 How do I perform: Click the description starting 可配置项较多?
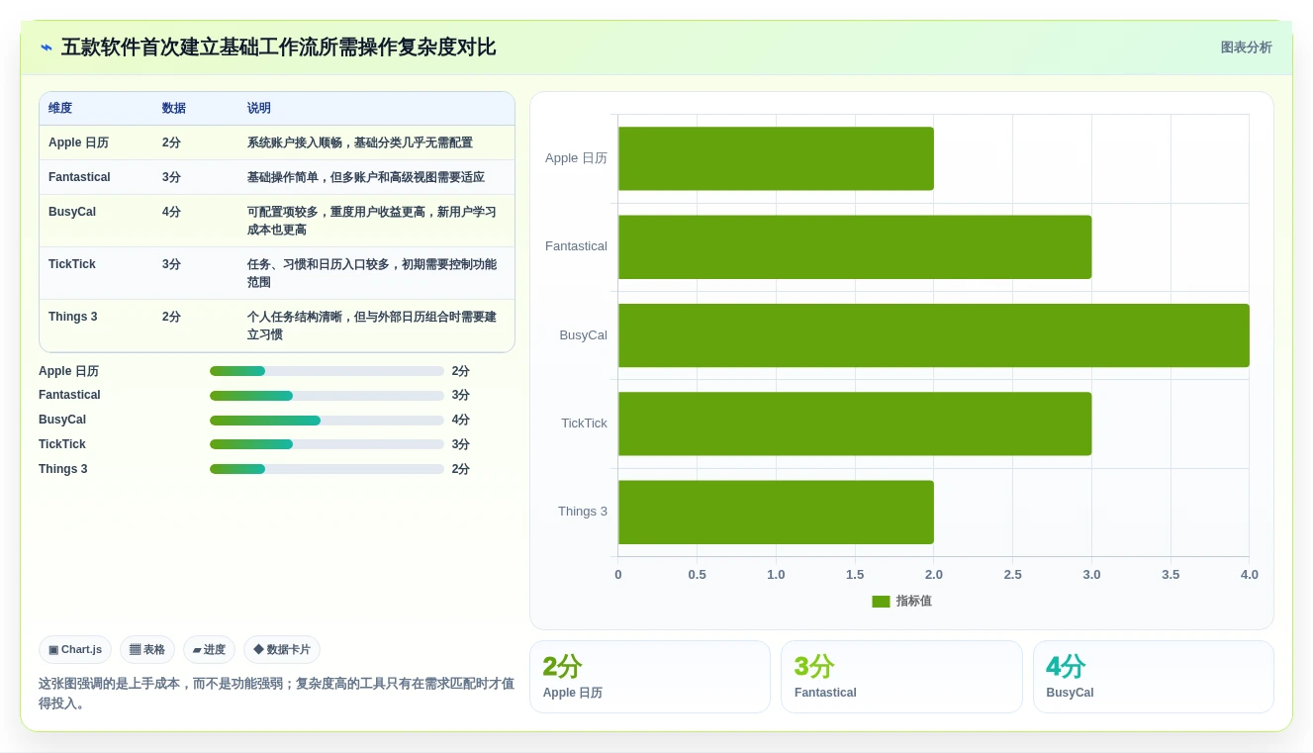pyautogui.click(x=372, y=221)
